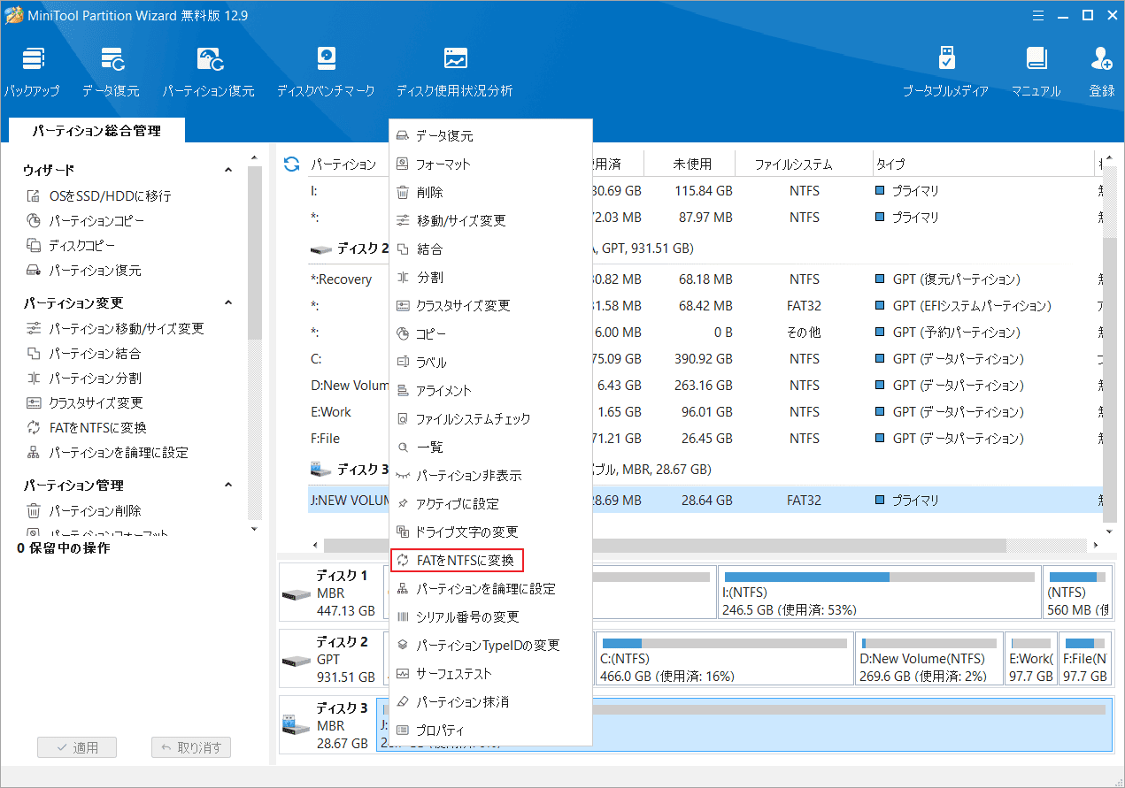The height and width of the screenshot is (788, 1125).
Task: Open the application hamburger menu
Action: pos(1036,15)
